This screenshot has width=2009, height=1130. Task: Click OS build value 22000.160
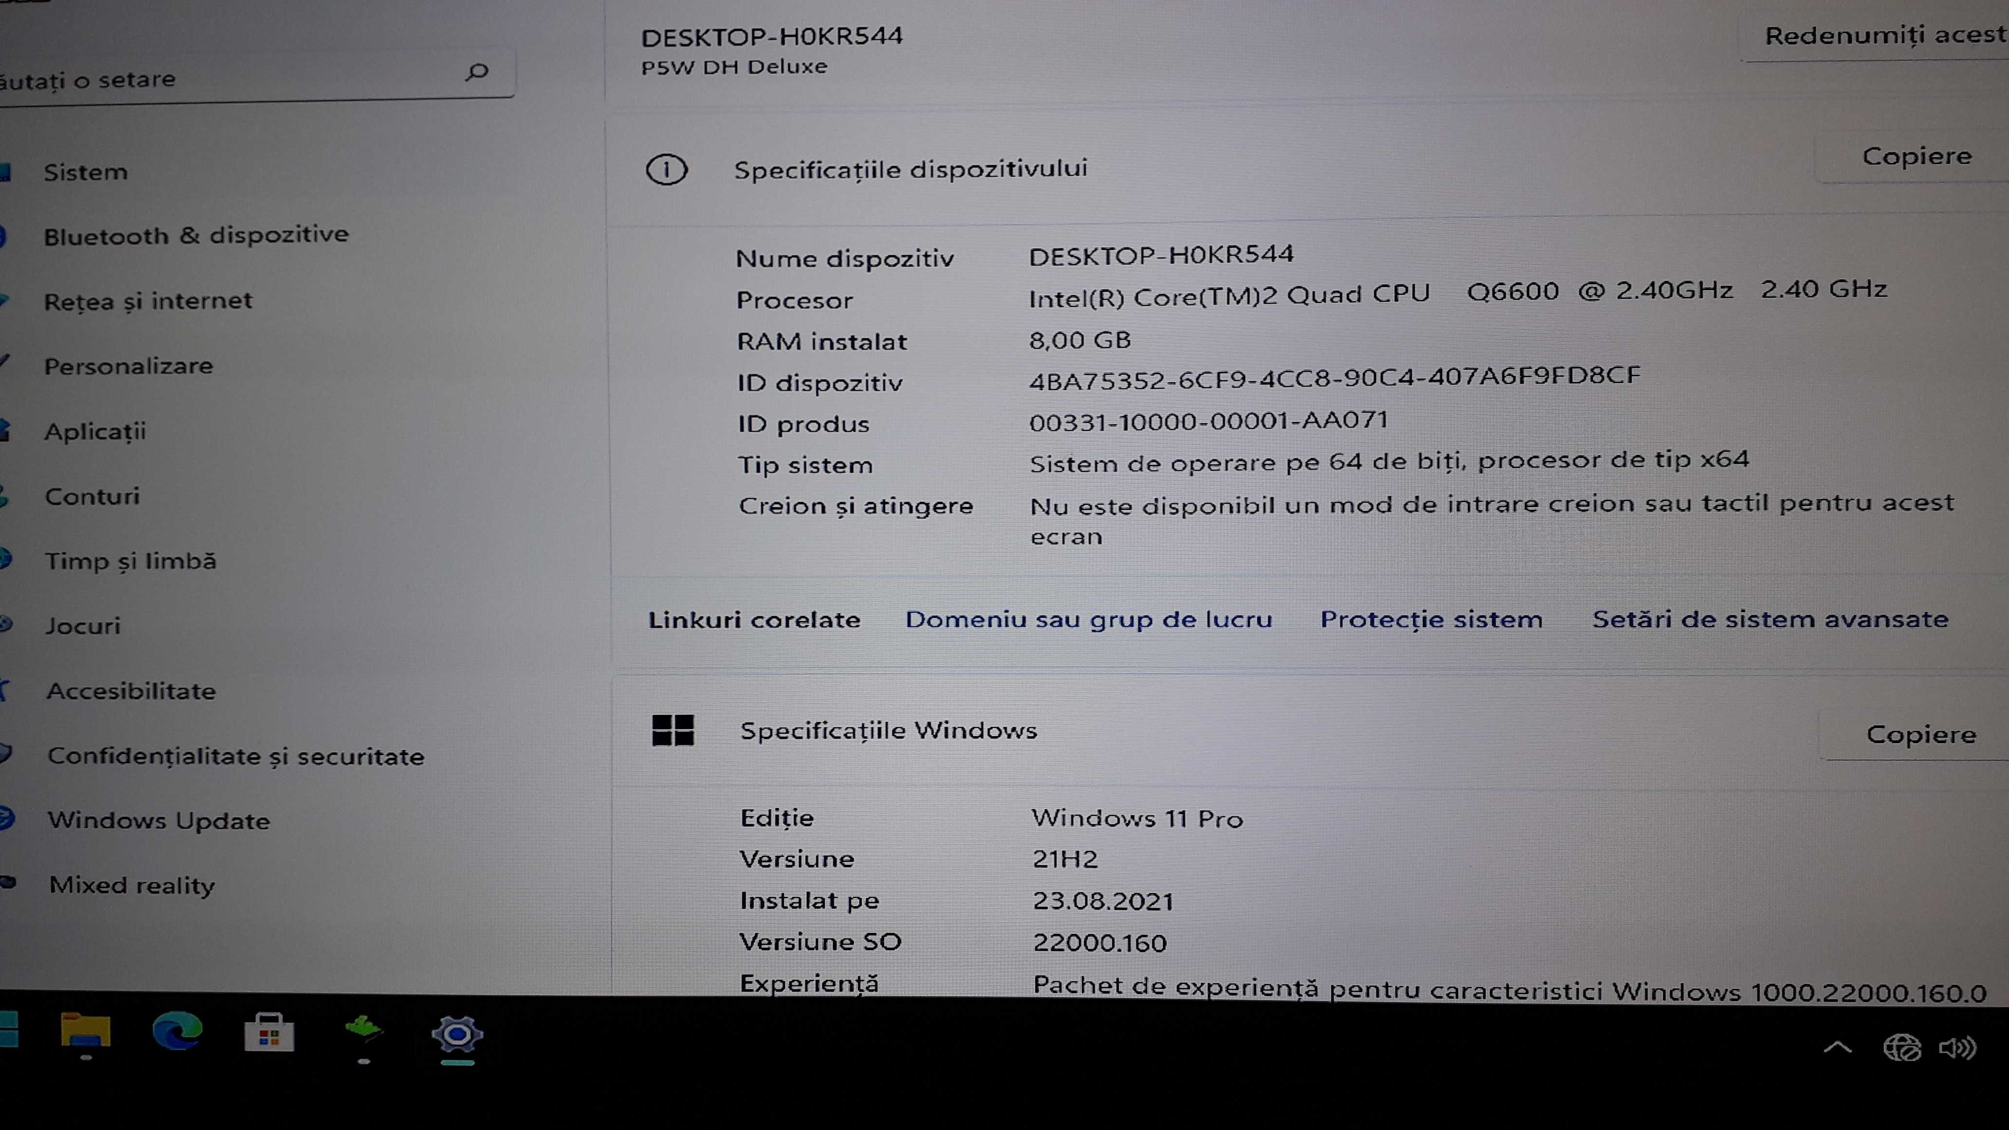tap(1100, 943)
